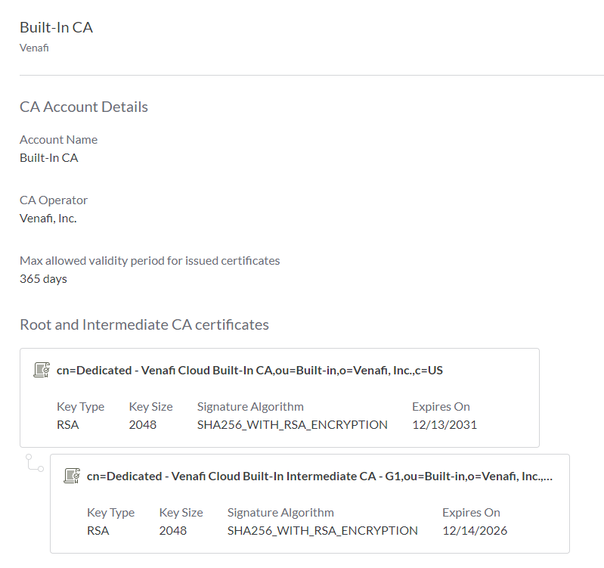The height and width of the screenshot is (568, 604).
Task: Select the root certificate's SHA256_WITH_RSA_ENCRYPTION value
Action: (x=293, y=424)
